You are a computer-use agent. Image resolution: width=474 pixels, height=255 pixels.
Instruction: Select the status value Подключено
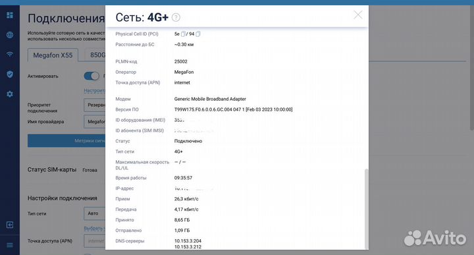188,141
